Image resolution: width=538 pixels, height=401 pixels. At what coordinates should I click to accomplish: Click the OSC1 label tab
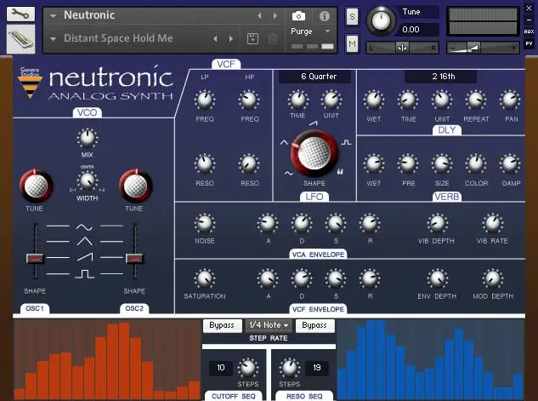pos(35,308)
